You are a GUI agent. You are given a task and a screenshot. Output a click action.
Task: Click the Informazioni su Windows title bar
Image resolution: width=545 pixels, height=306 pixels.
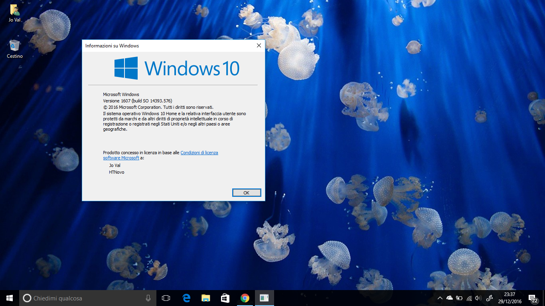click(168, 46)
